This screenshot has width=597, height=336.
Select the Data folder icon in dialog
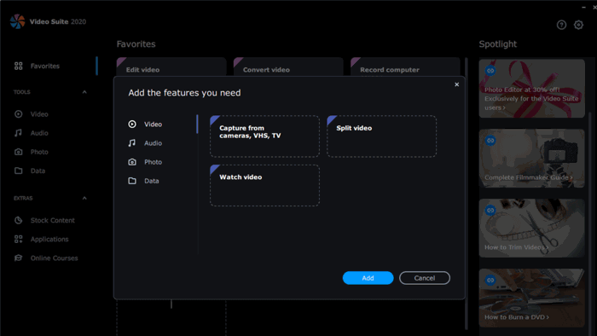pos(132,181)
